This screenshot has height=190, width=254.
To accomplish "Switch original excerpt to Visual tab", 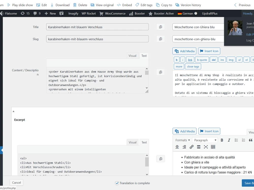I will point(133,142).
